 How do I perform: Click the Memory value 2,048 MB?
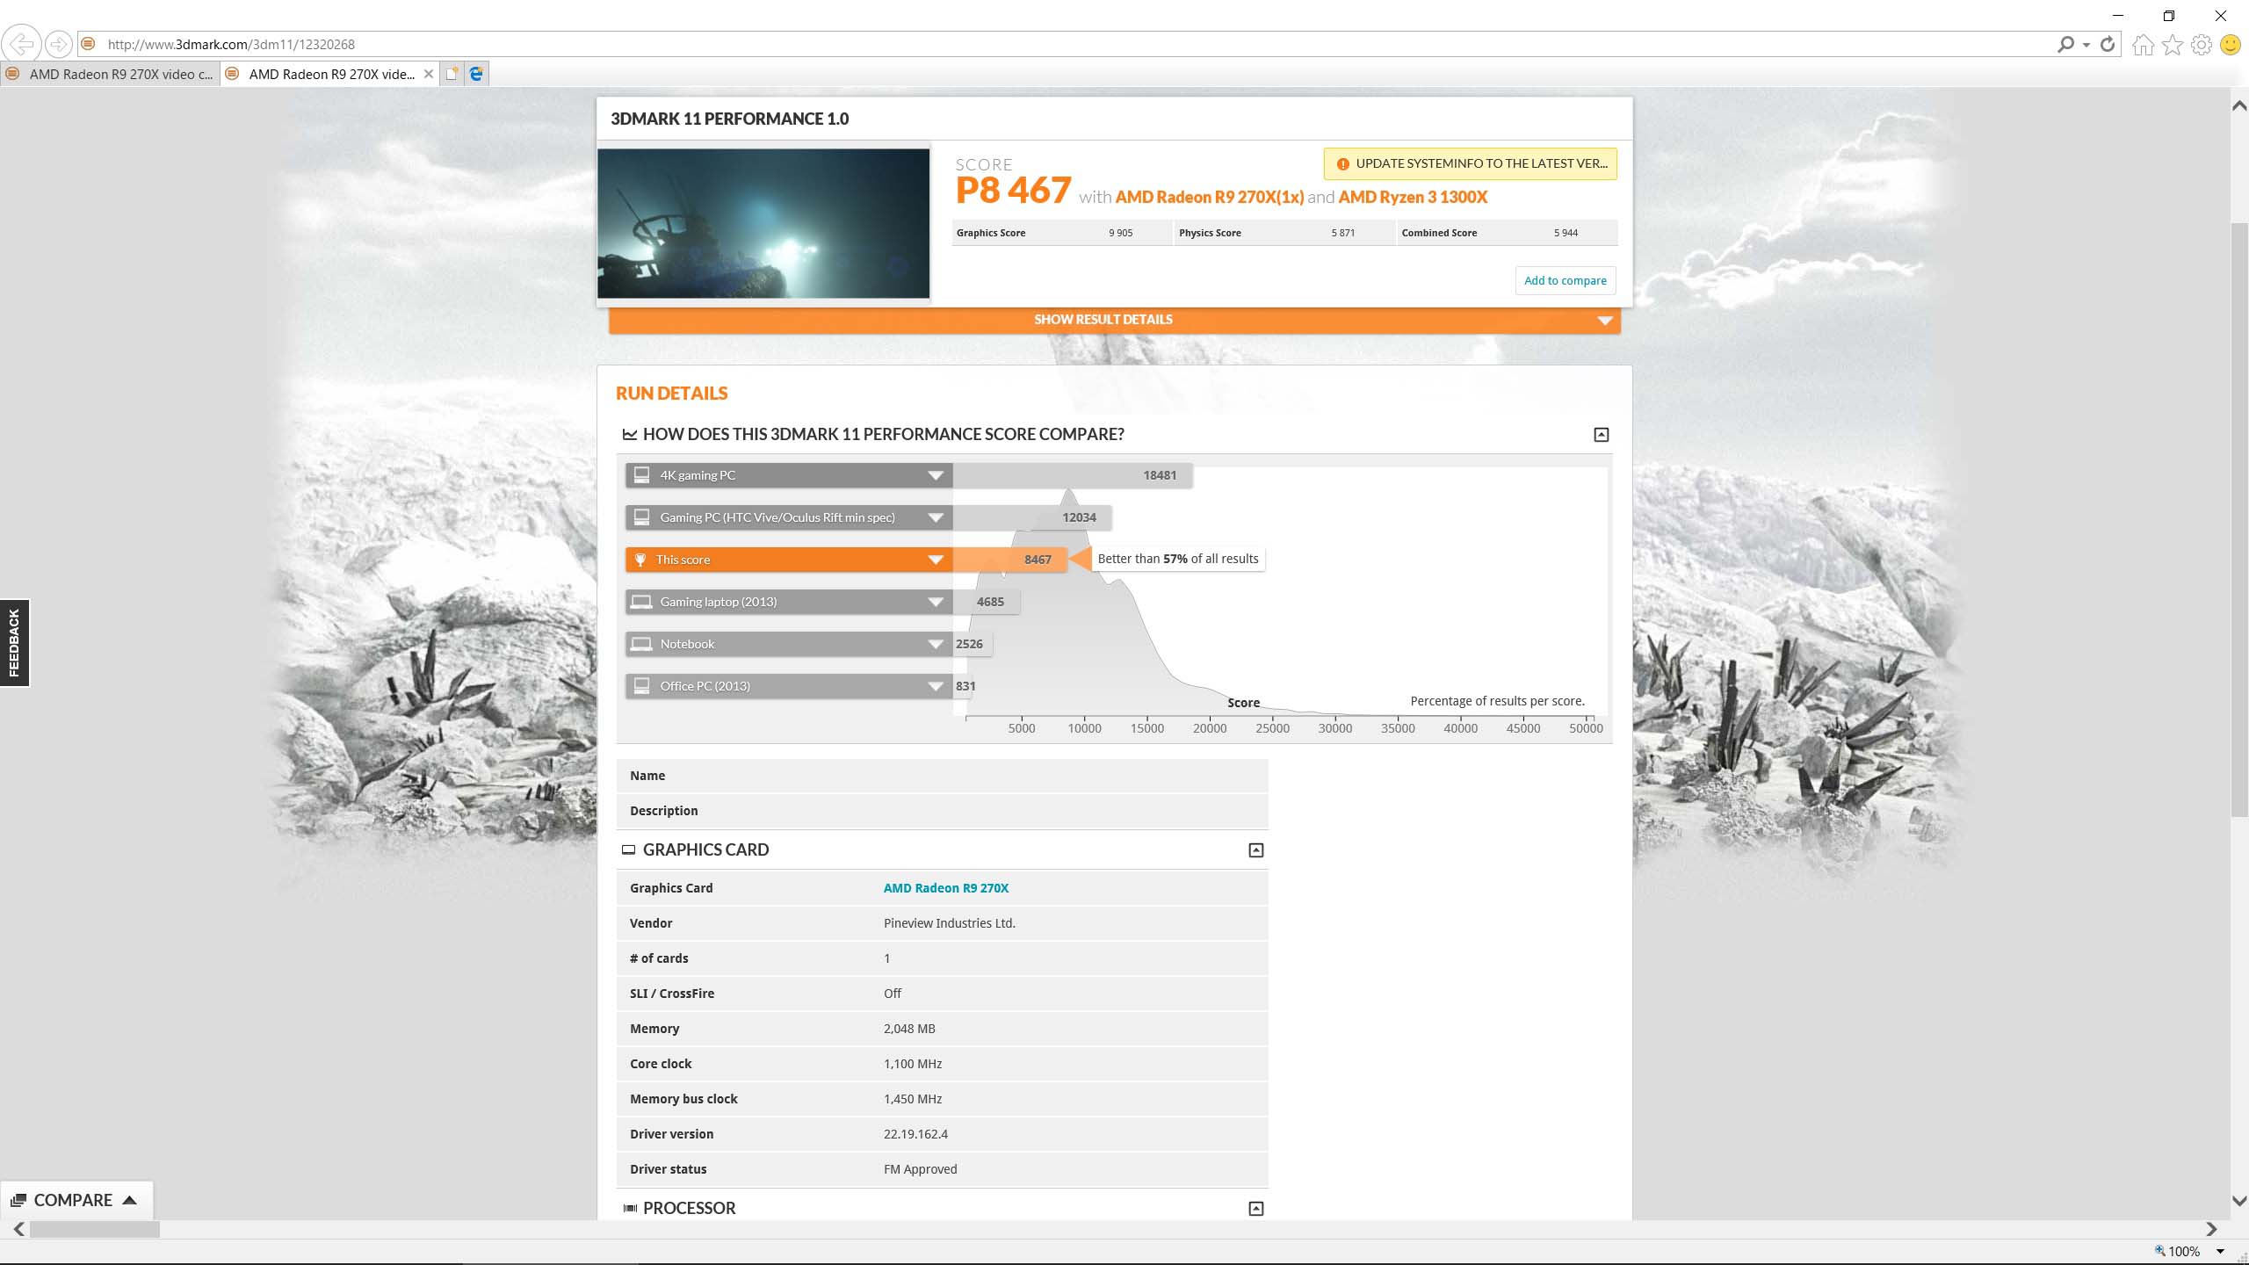[x=908, y=1029]
